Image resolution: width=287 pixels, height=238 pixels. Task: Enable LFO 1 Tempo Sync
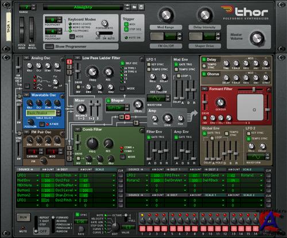click(x=149, y=69)
